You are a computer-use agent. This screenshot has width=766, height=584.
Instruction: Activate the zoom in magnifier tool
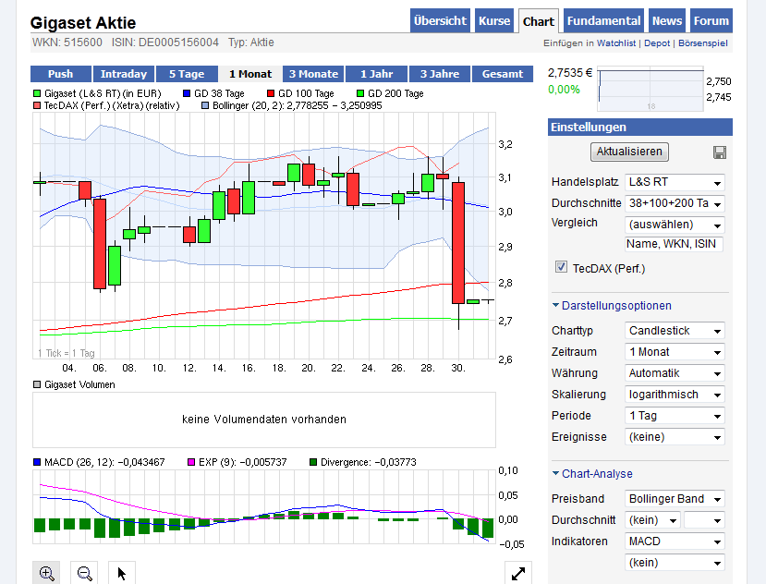[46, 573]
